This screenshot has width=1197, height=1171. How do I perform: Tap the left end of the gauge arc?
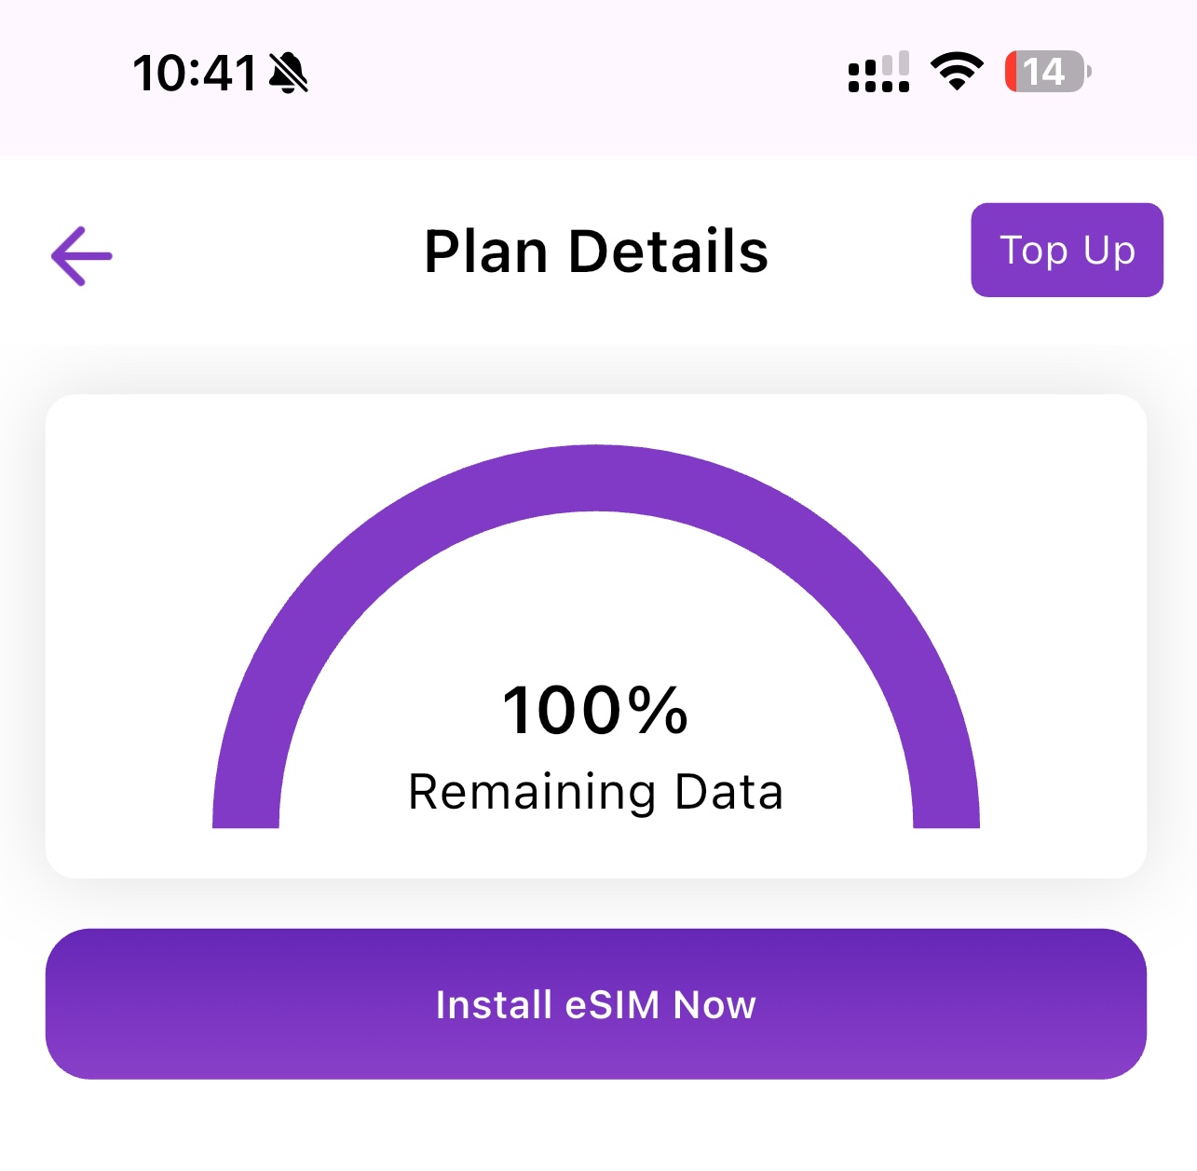coord(246,810)
